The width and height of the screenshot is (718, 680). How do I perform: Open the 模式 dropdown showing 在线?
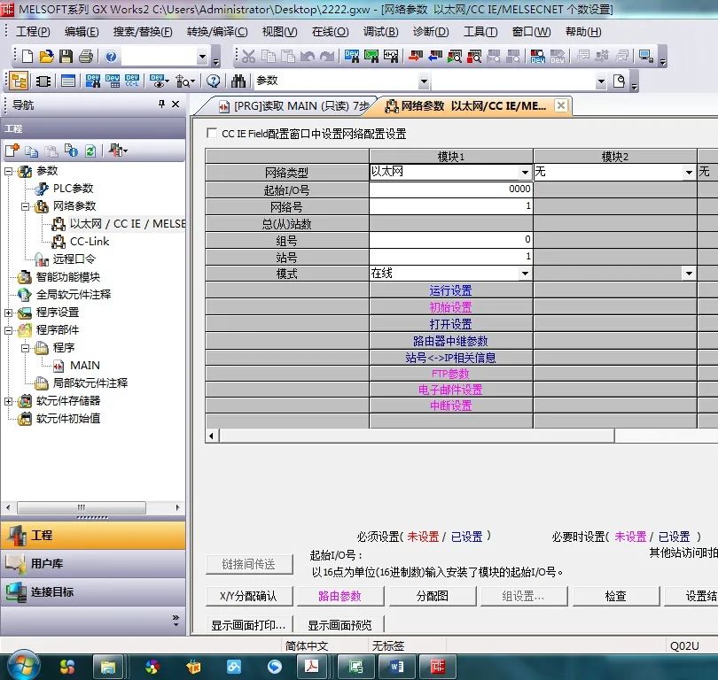click(x=526, y=274)
